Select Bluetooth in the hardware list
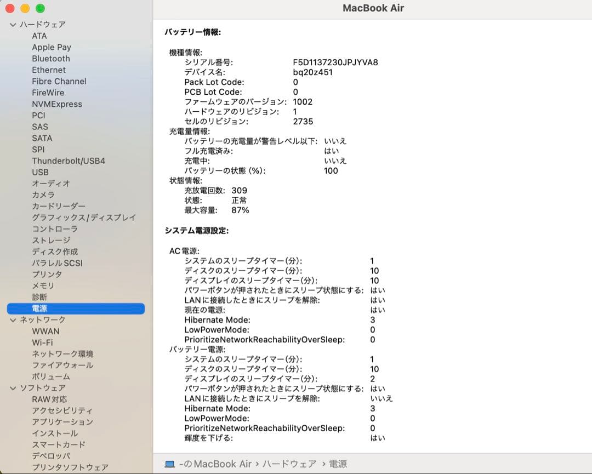The width and height of the screenshot is (592, 474). 50,59
